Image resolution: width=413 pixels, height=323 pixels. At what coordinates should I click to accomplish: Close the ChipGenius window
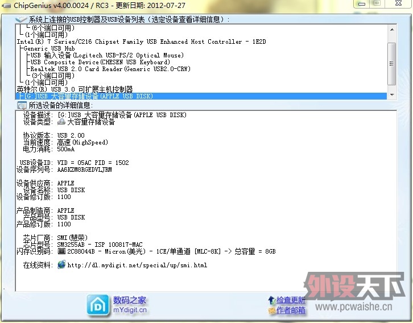pyautogui.click(x=399, y=3)
